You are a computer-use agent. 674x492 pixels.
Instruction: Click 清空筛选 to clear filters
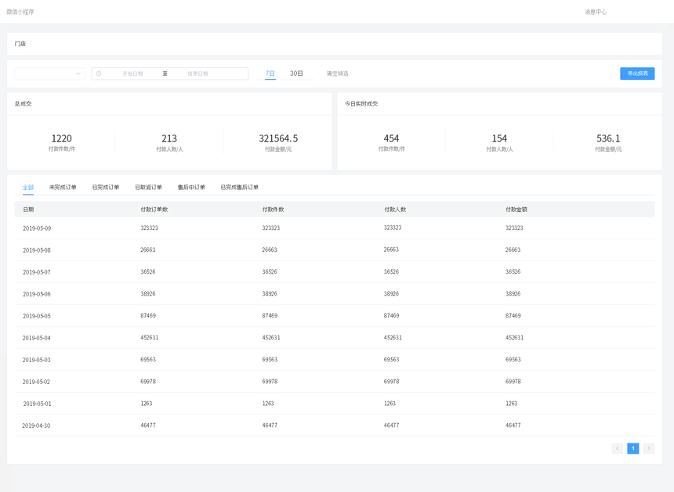point(337,74)
